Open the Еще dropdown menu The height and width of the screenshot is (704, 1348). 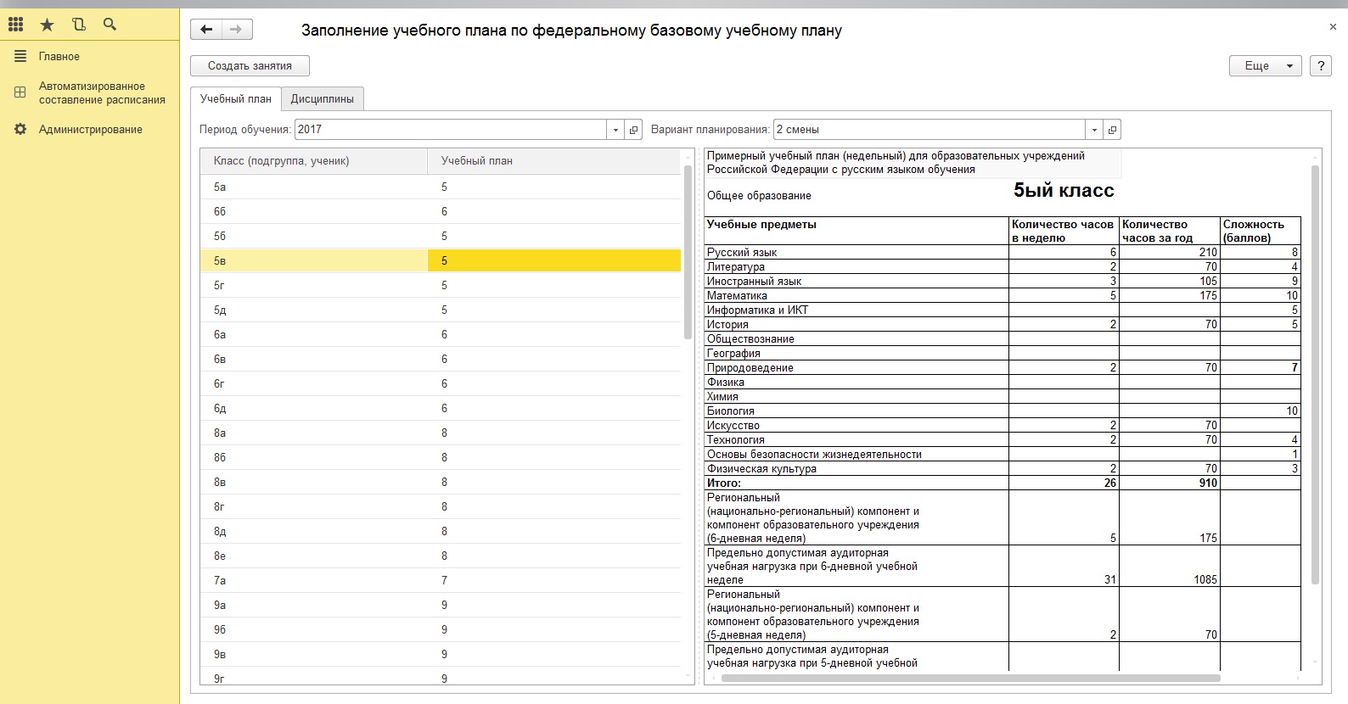point(1265,66)
